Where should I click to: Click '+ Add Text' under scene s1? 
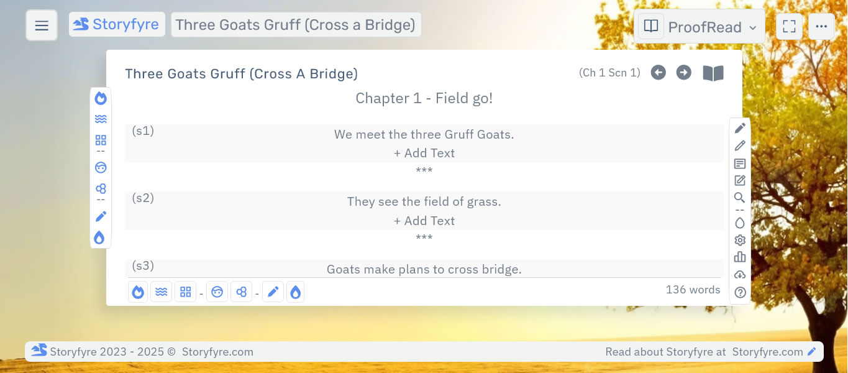pyautogui.click(x=424, y=153)
